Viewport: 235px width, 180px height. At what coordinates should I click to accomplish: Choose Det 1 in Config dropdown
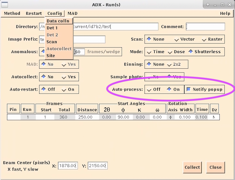coord(52,28)
